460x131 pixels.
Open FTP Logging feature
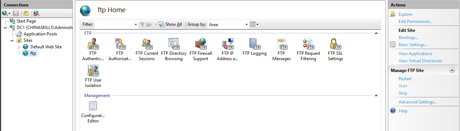[x=254, y=47]
